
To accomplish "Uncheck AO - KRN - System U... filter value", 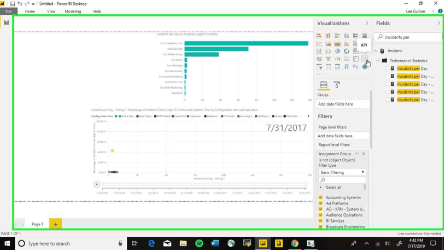I will 320,209.
